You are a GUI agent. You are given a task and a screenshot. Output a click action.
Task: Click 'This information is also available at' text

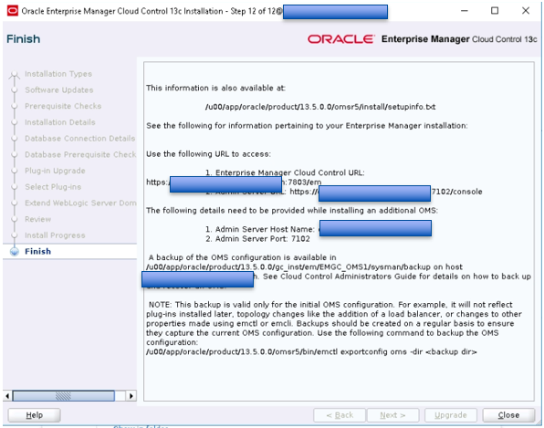(x=215, y=89)
